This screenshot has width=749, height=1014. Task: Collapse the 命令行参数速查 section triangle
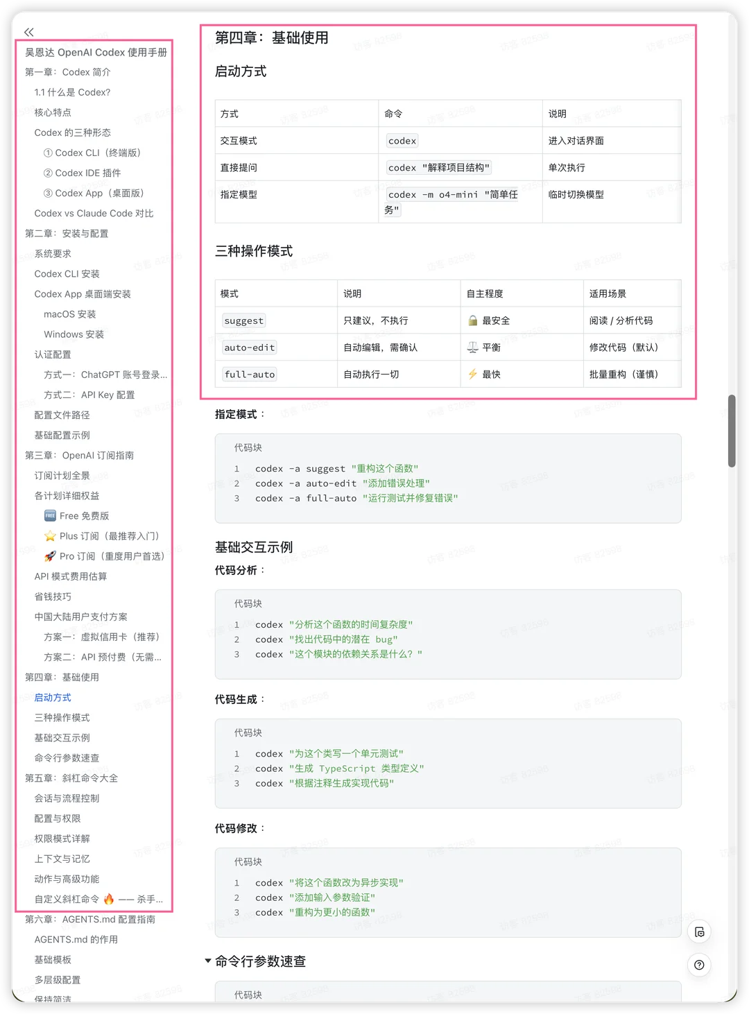pos(208,961)
